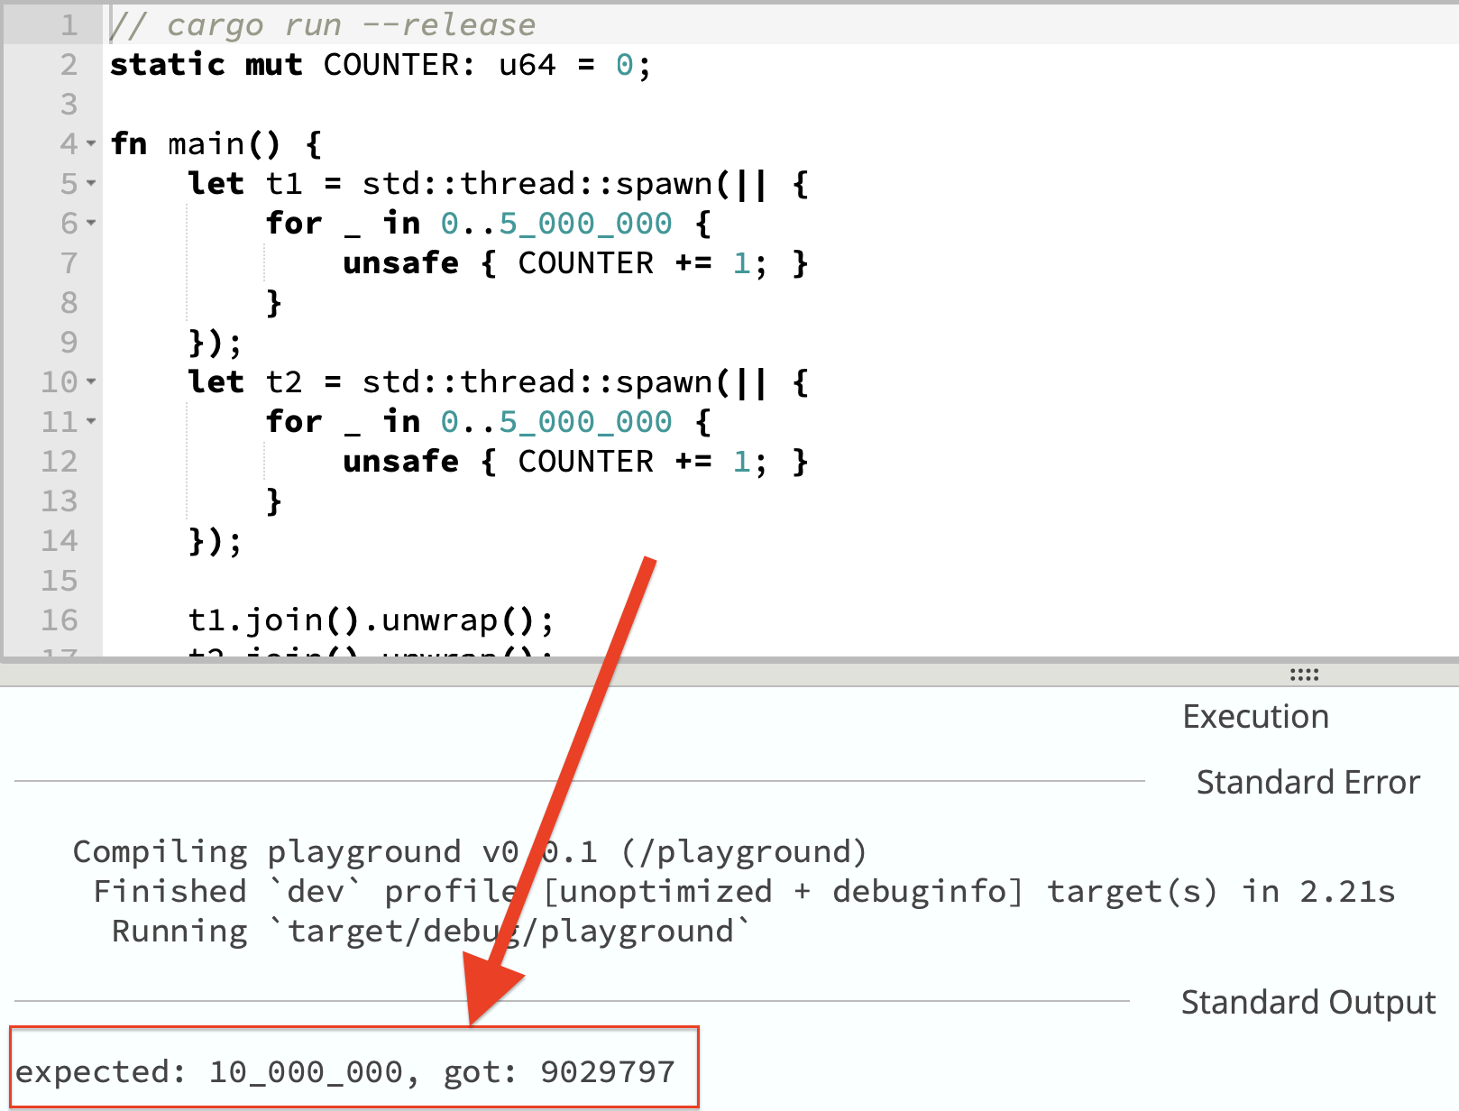Collapse the for loop fold at line 11
Screen dimensions: 1459x1111
pyautogui.click(x=93, y=421)
